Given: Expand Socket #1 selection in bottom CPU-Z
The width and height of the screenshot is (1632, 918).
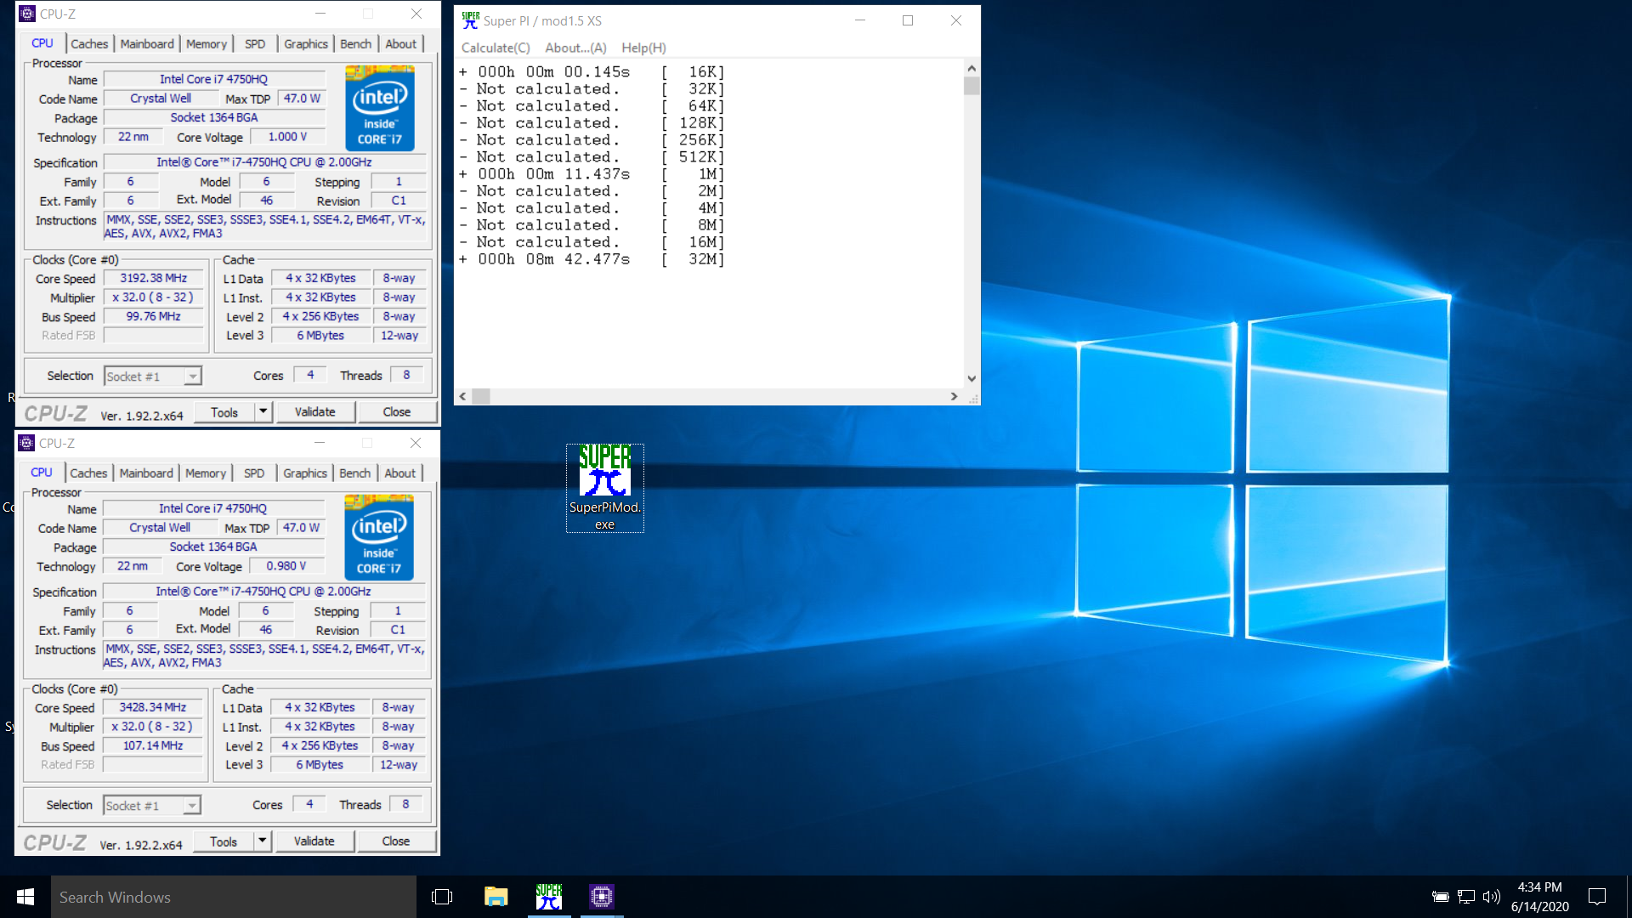Looking at the screenshot, I should (192, 806).
